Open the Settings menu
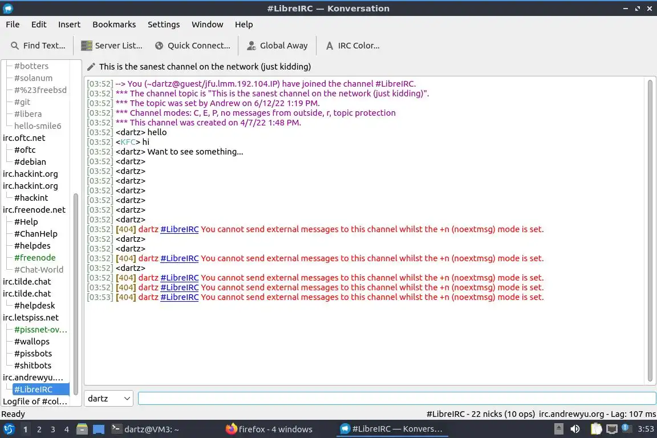Viewport: 657px width, 438px height. pyautogui.click(x=164, y=25)
